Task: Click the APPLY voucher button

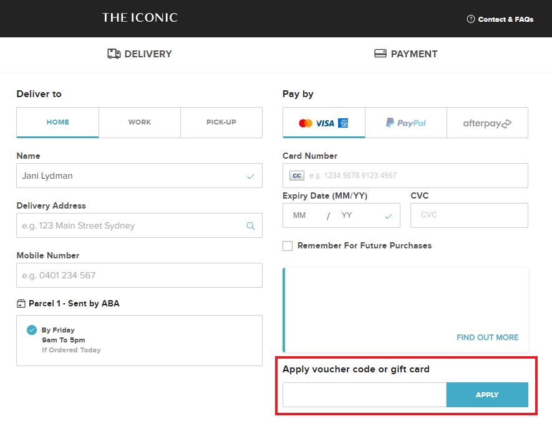Action: pos(487,395)
